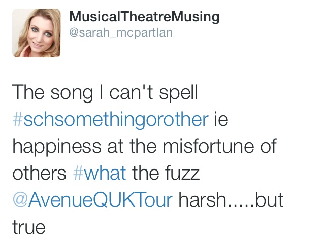The width and height of the screenshot is (325, 238).
Task: Click the at-sign before "sarah_mcpartlan"
Action: coord(74,32)
